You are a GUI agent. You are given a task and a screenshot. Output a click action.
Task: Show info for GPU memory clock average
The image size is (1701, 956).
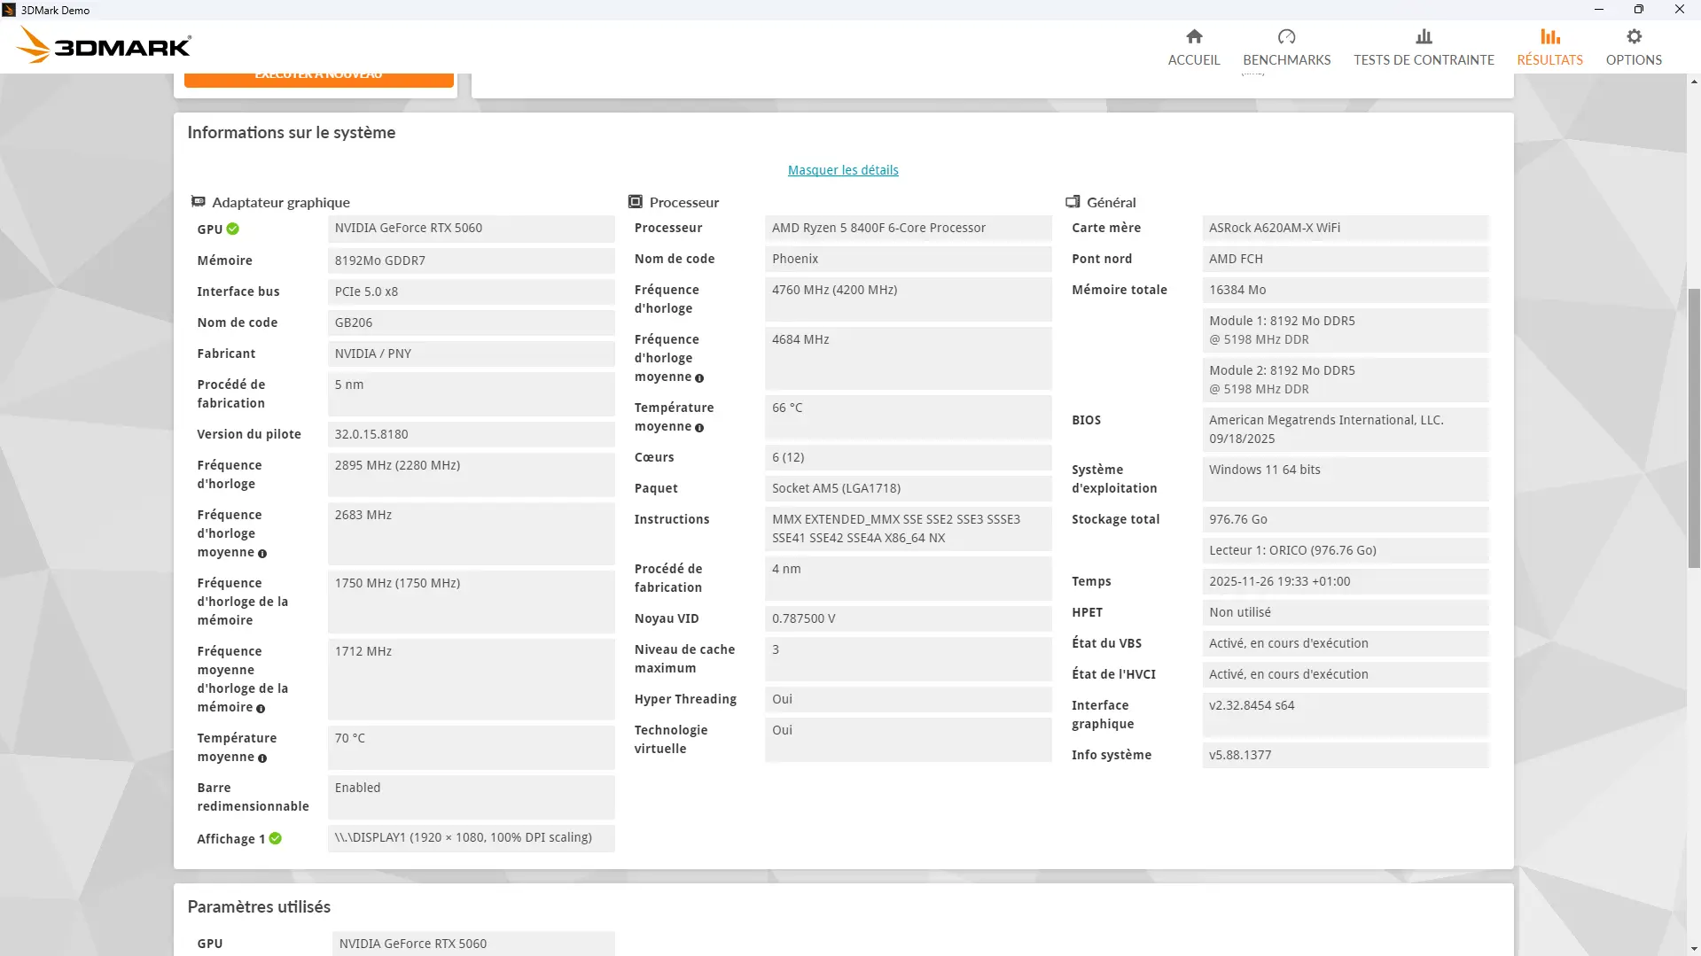[x=261, y=709]
